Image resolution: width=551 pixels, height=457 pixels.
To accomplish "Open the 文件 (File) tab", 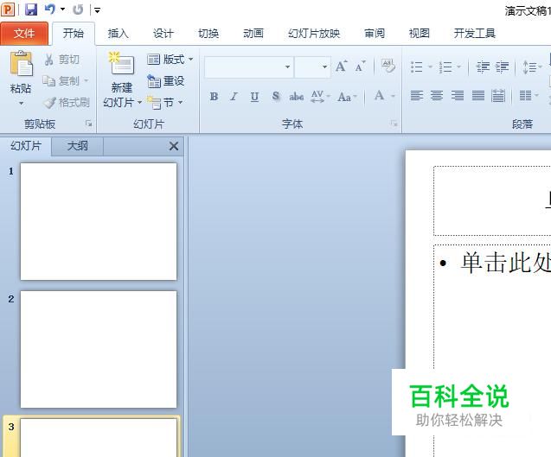I will (x=24, y=34).
